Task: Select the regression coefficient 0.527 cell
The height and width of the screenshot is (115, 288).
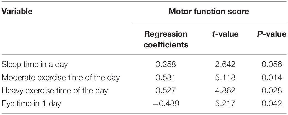Action: [166, 90]
